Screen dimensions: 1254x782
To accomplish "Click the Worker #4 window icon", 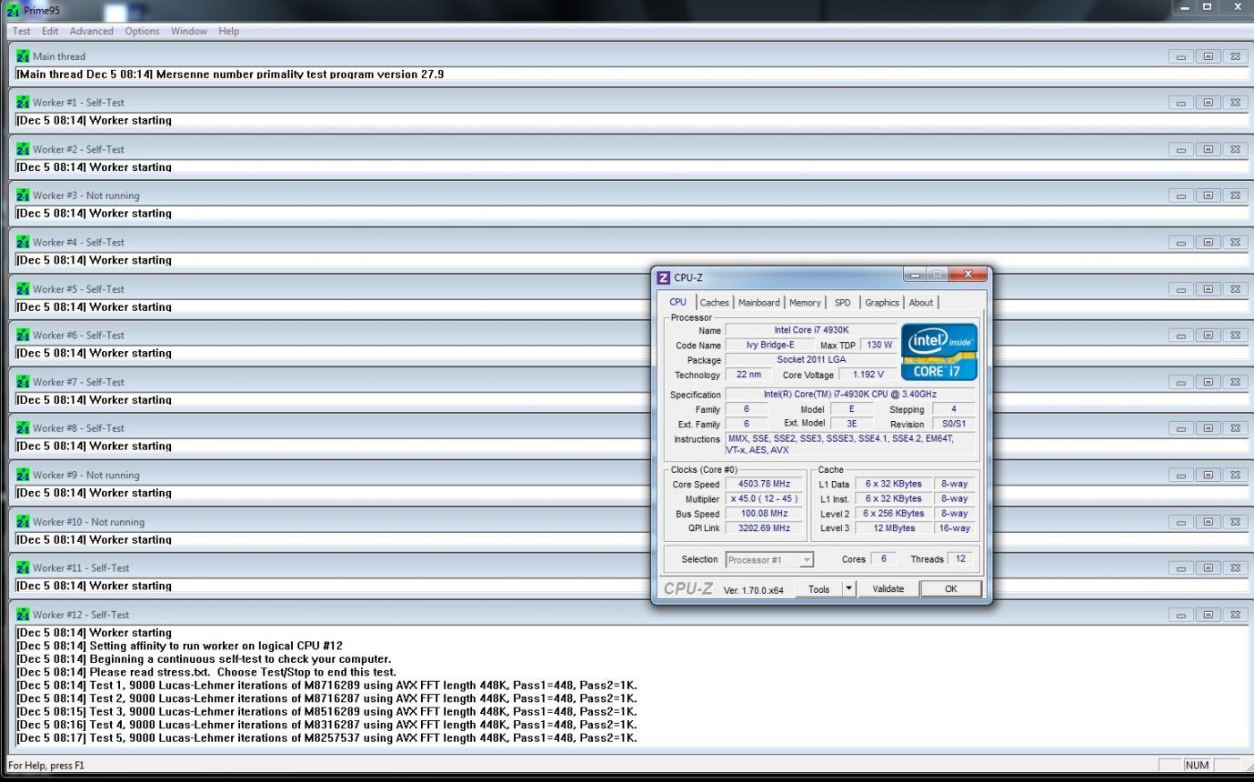I will coord(24,243).
